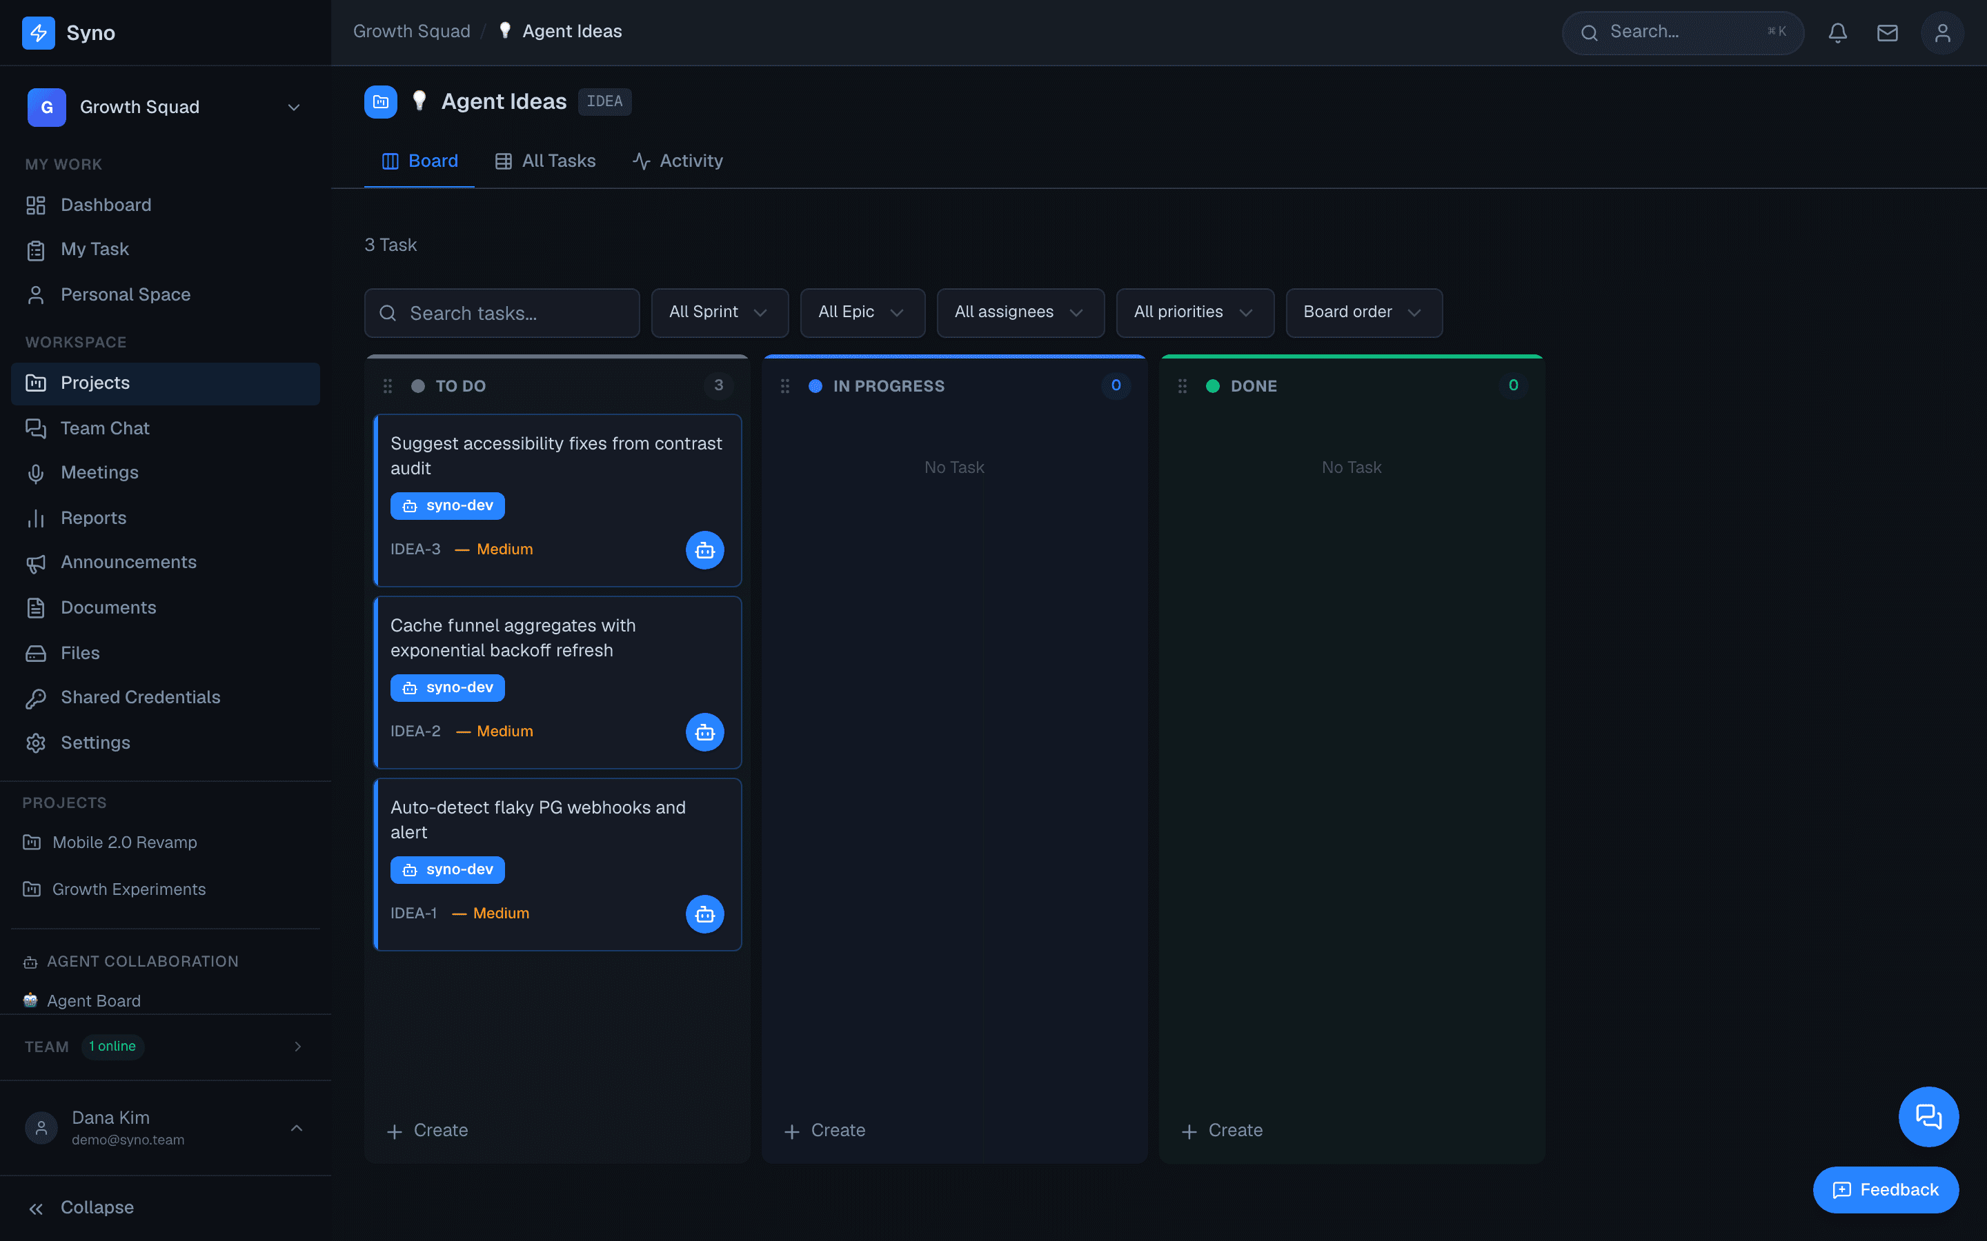1987x1241 pixels.
Task: Open the floating chat bubble button
Action: 1929,1116
